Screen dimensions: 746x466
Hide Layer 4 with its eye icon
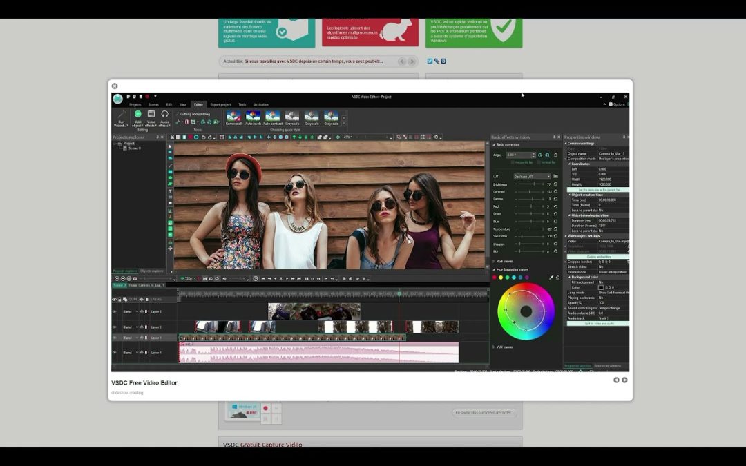pos(114,353)
